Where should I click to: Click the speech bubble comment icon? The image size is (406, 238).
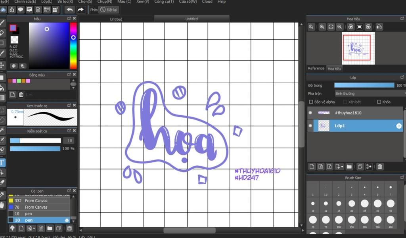21,10
